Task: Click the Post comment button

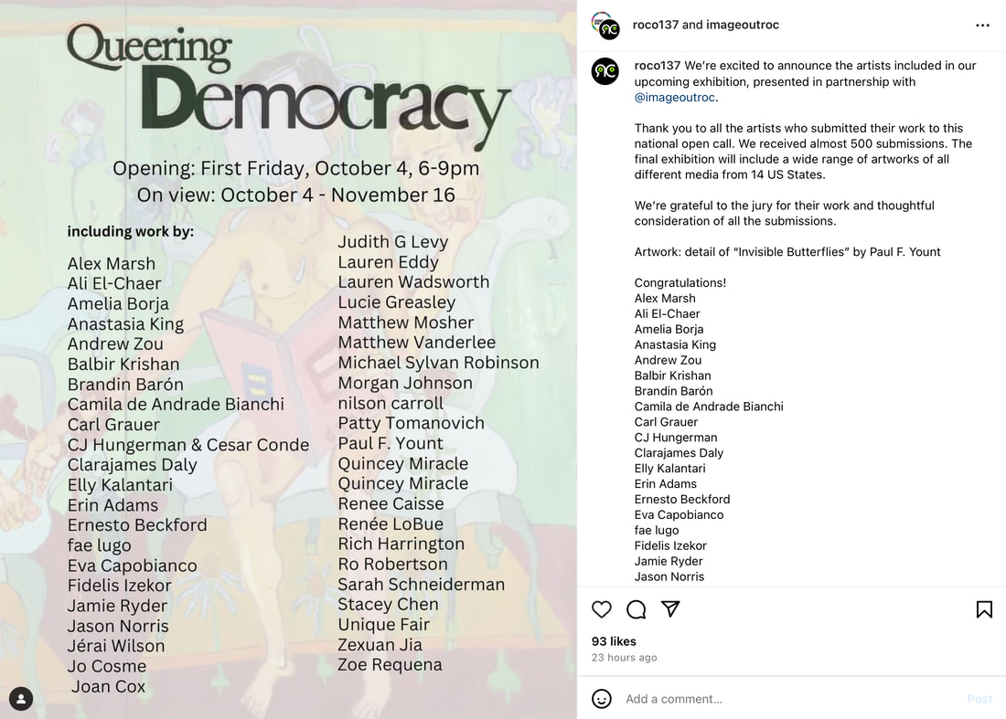Action: coord(979,699)
